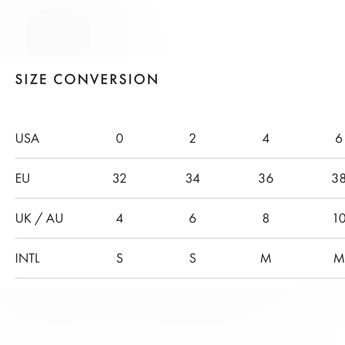This screenshot has height=345, width=345.
Task: Click UK / AU size 10 cell
Action: pos(339,218)
